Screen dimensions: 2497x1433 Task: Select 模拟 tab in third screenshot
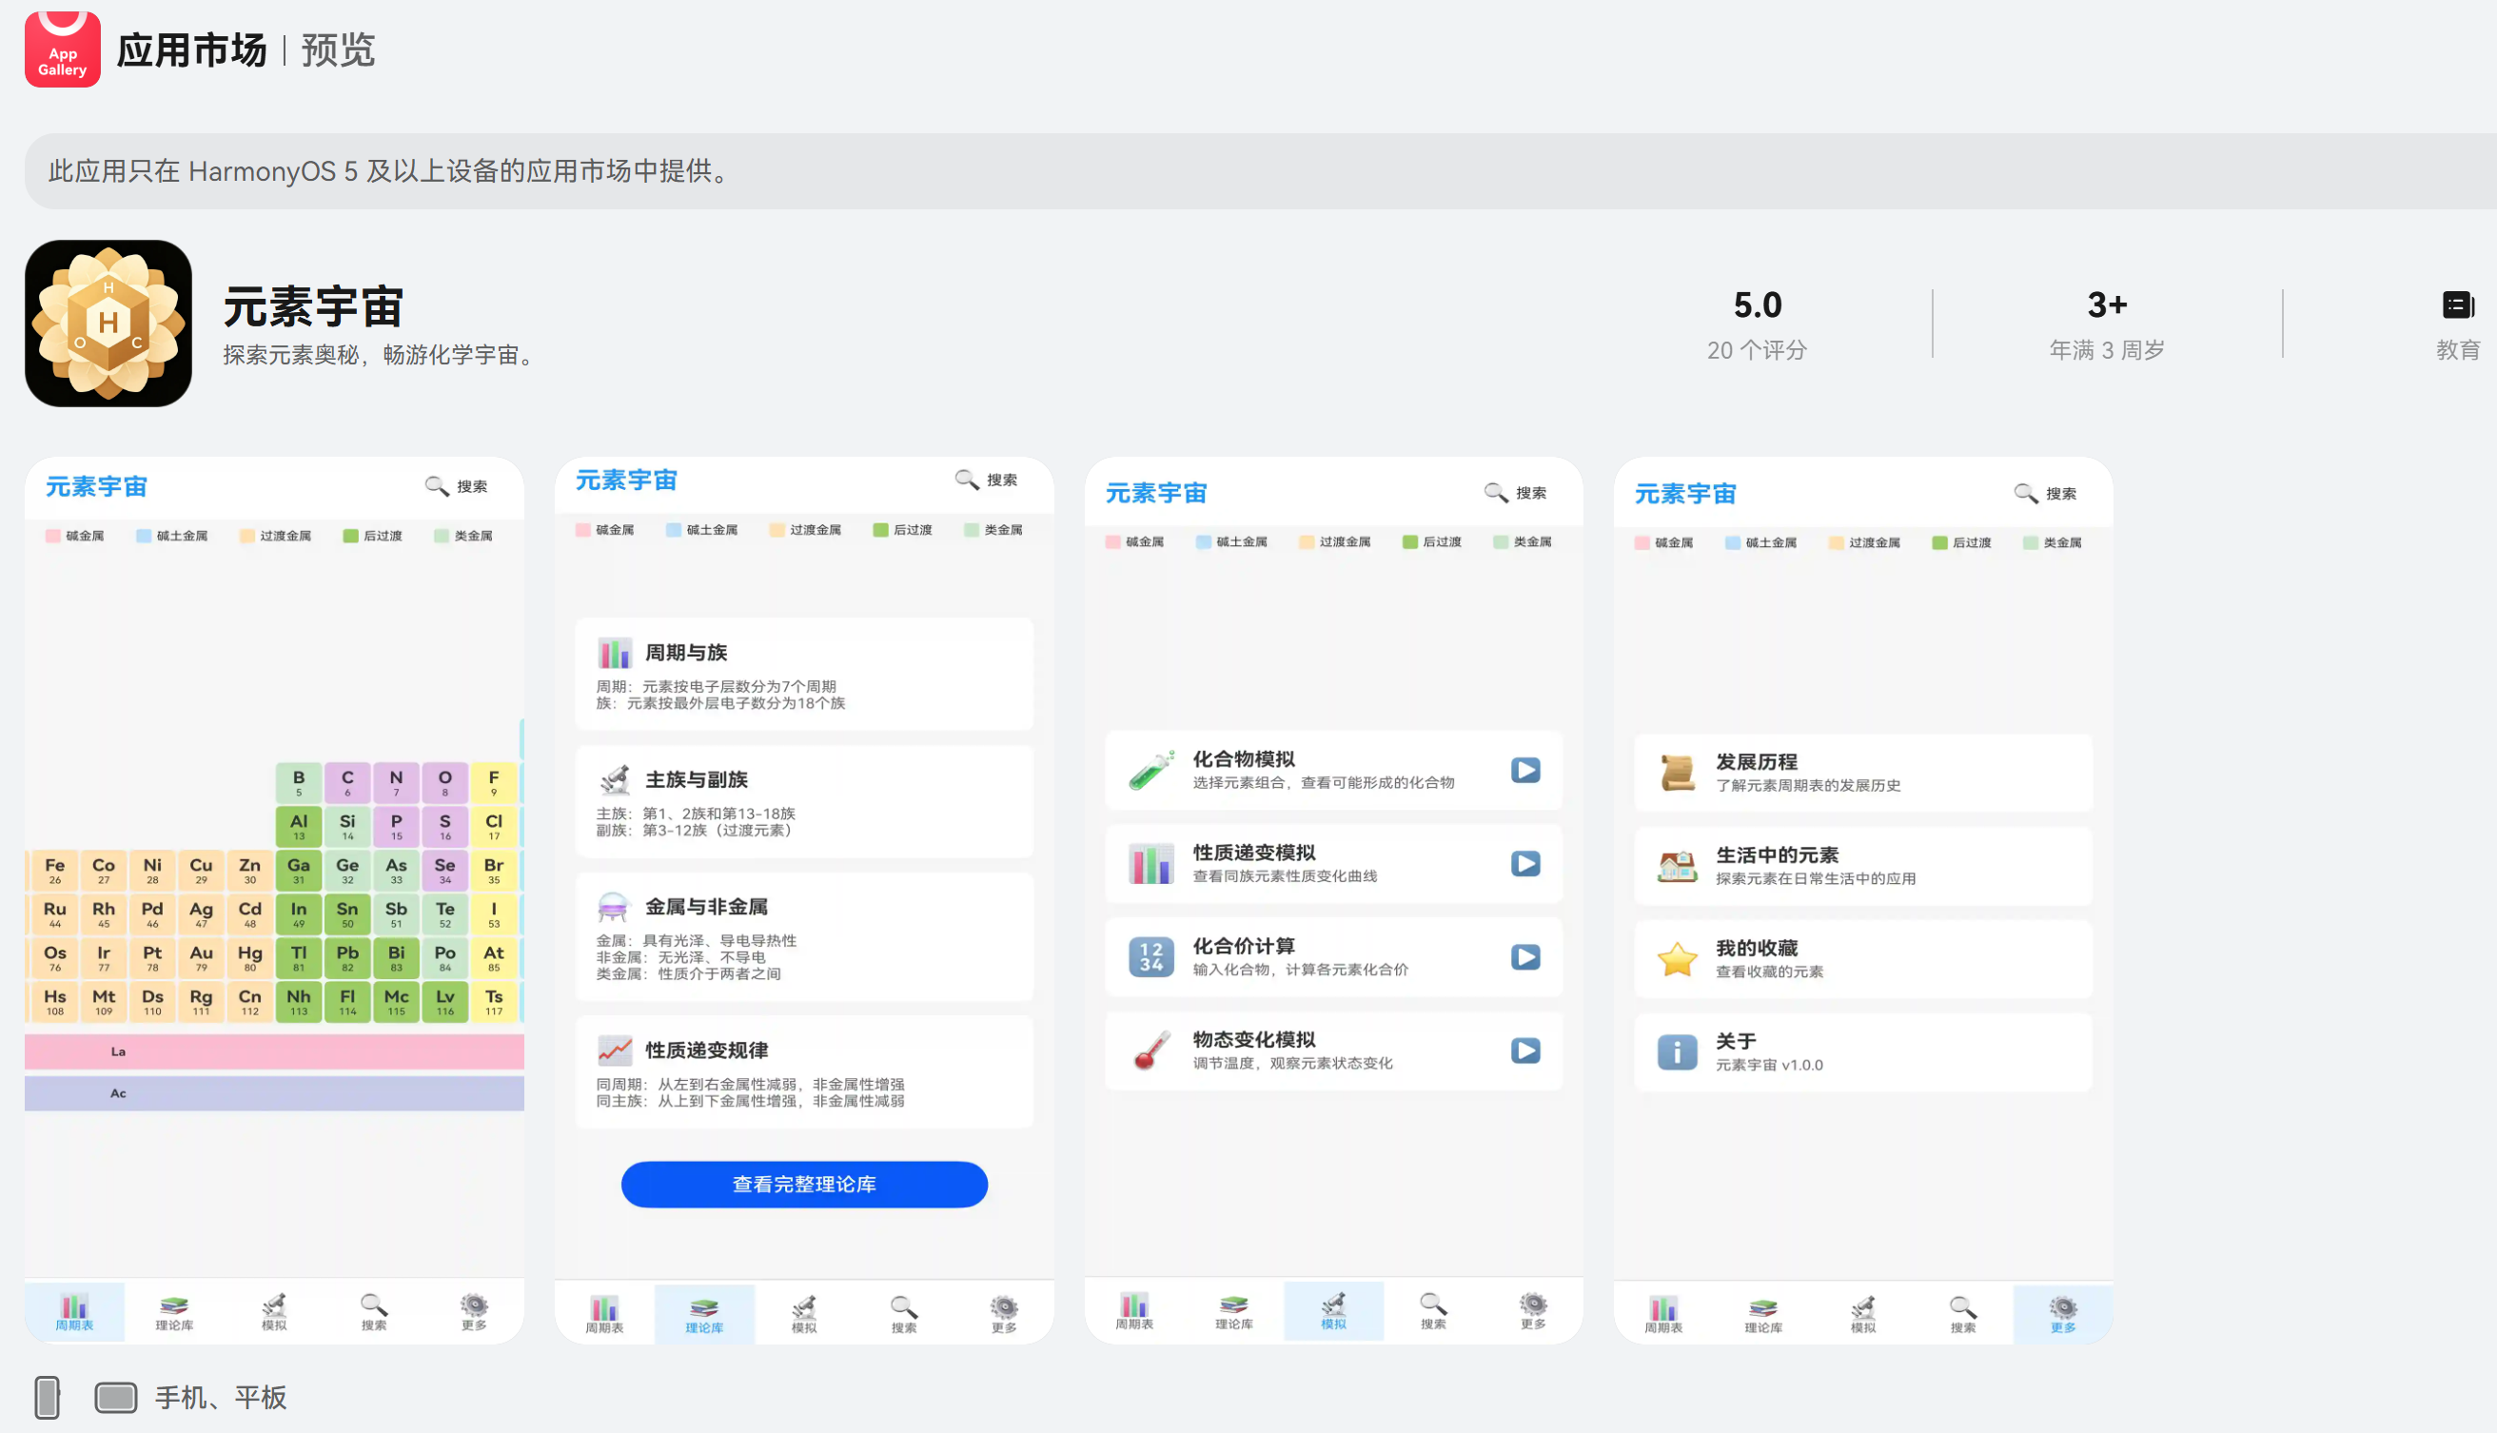1333,1311
